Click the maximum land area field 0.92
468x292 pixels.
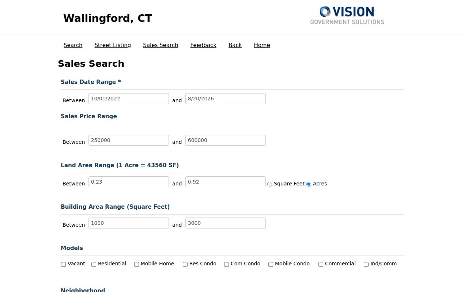tap(226, 182)
